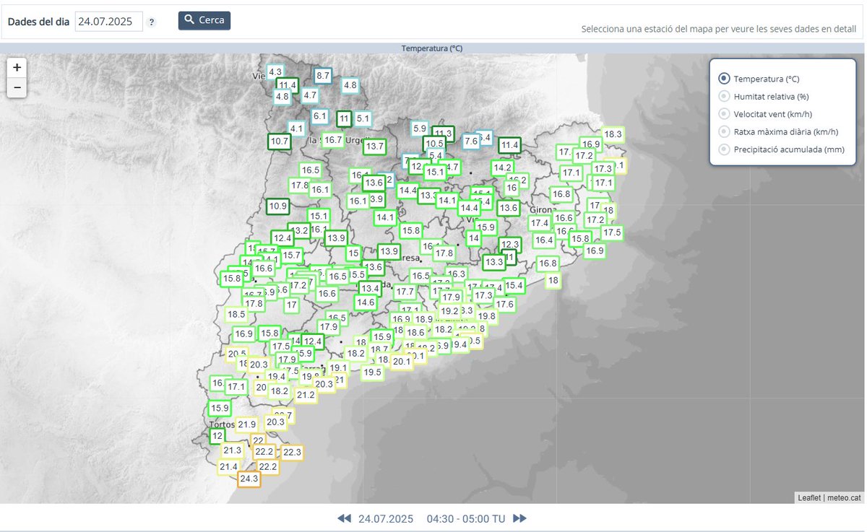Screen dimensions: 867x532
Task: Enable Ratxa màxima diària view
Action: click(x=722, y=131)
